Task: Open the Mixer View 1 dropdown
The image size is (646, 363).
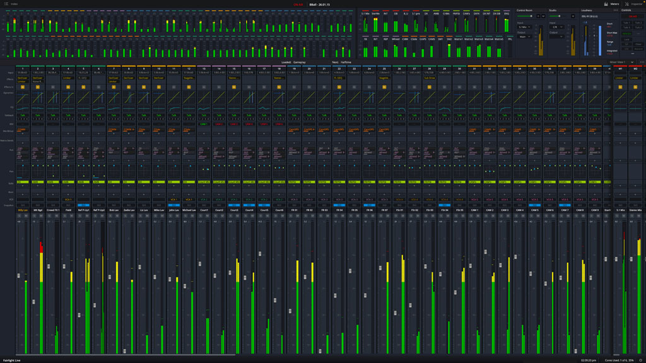Action: click(621, 62)
